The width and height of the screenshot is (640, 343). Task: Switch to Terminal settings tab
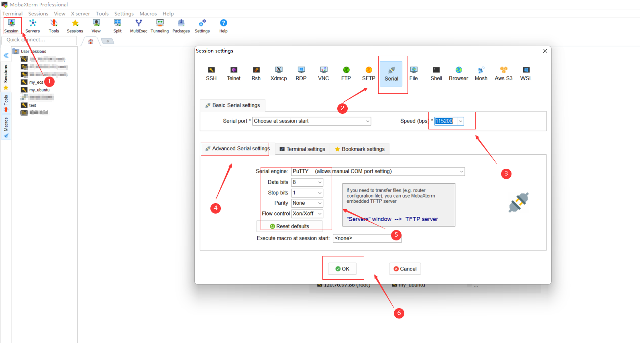pos(302,149)
